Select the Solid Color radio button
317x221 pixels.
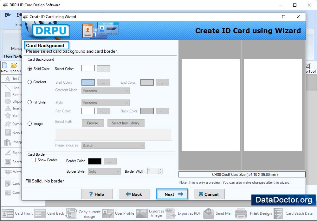click(30, 69)
